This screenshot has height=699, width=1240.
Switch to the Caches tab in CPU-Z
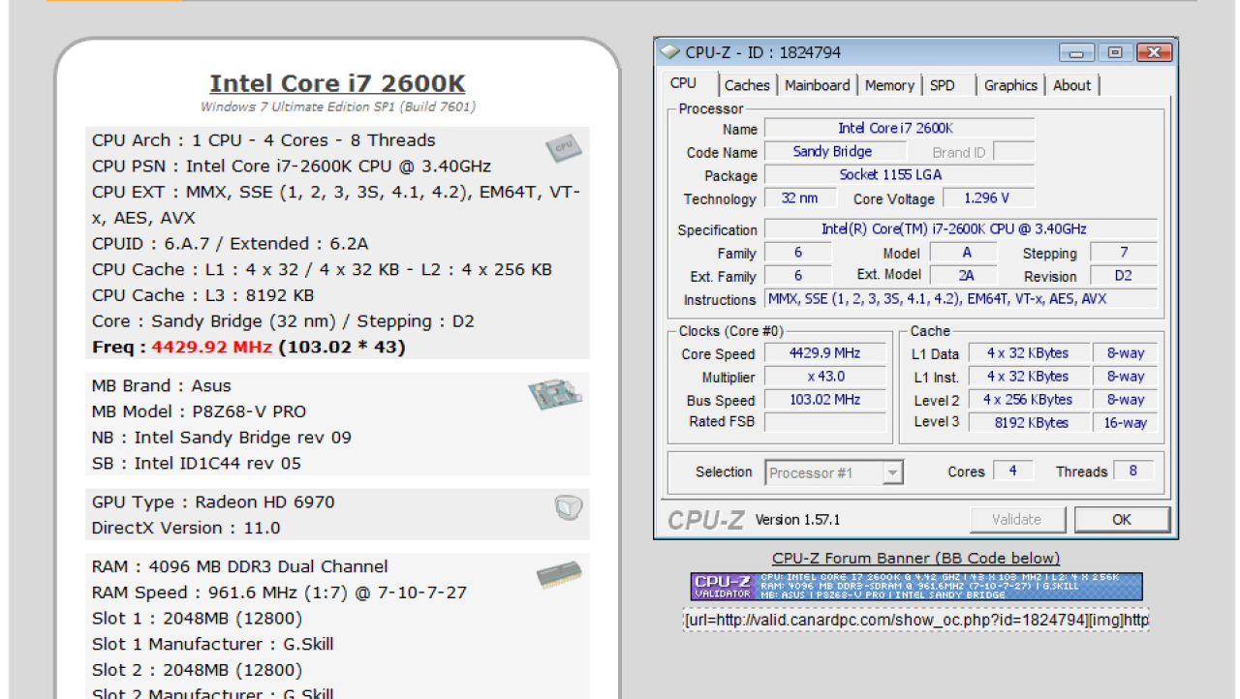click(747, 85)
